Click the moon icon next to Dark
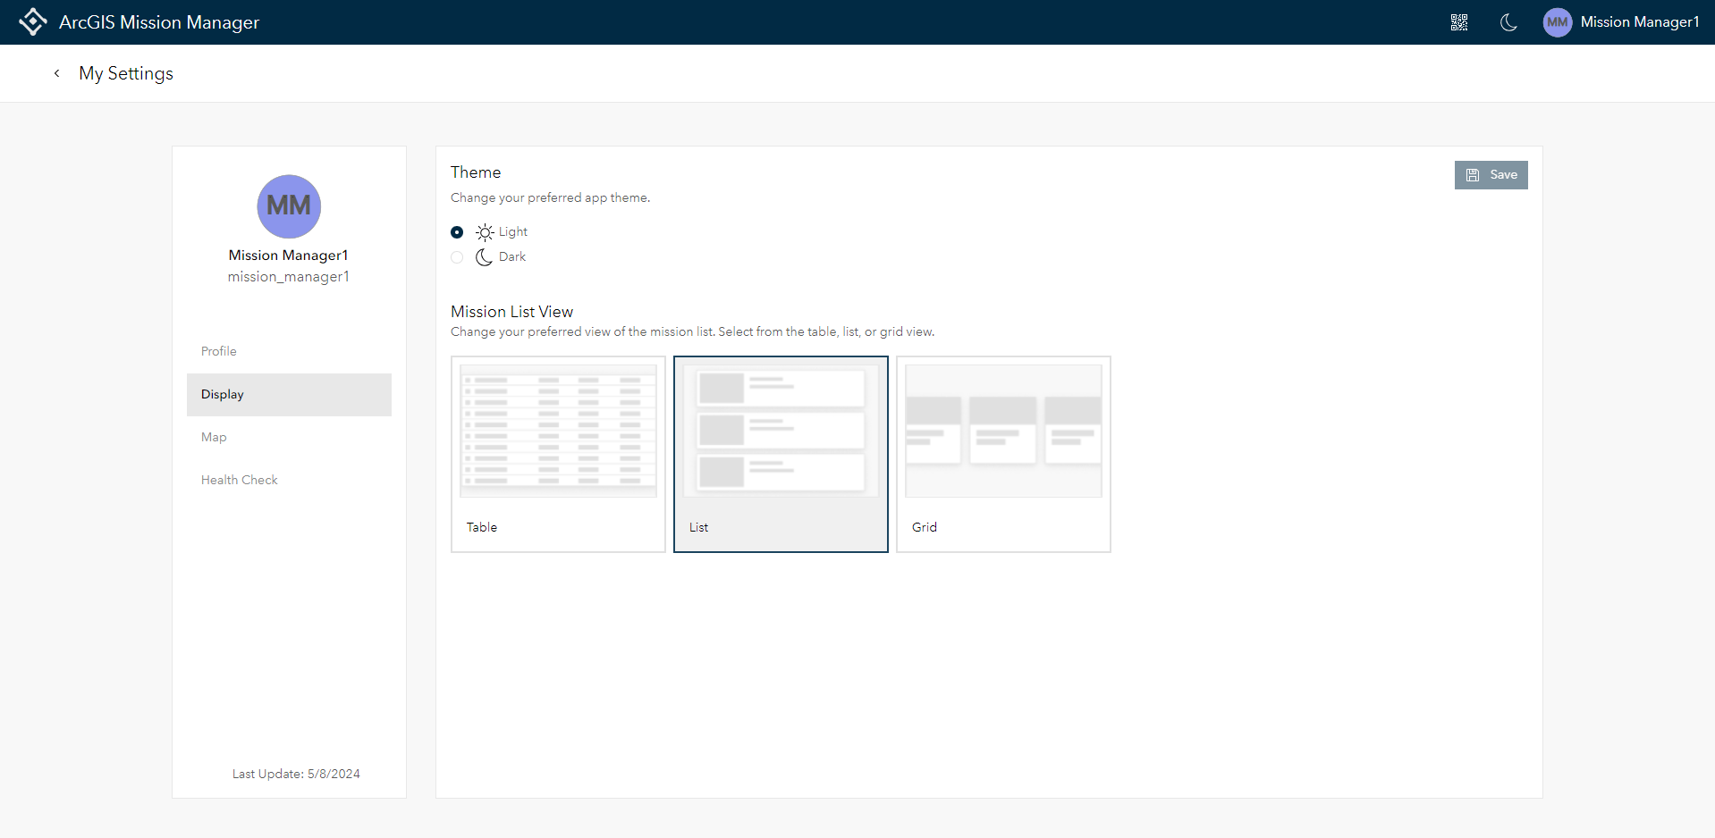This screenshot has height=838, width=1715. (484, 257)
